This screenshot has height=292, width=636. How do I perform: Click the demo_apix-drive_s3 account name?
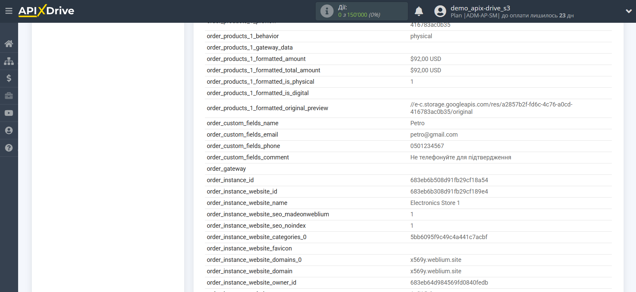pos(480,8)
